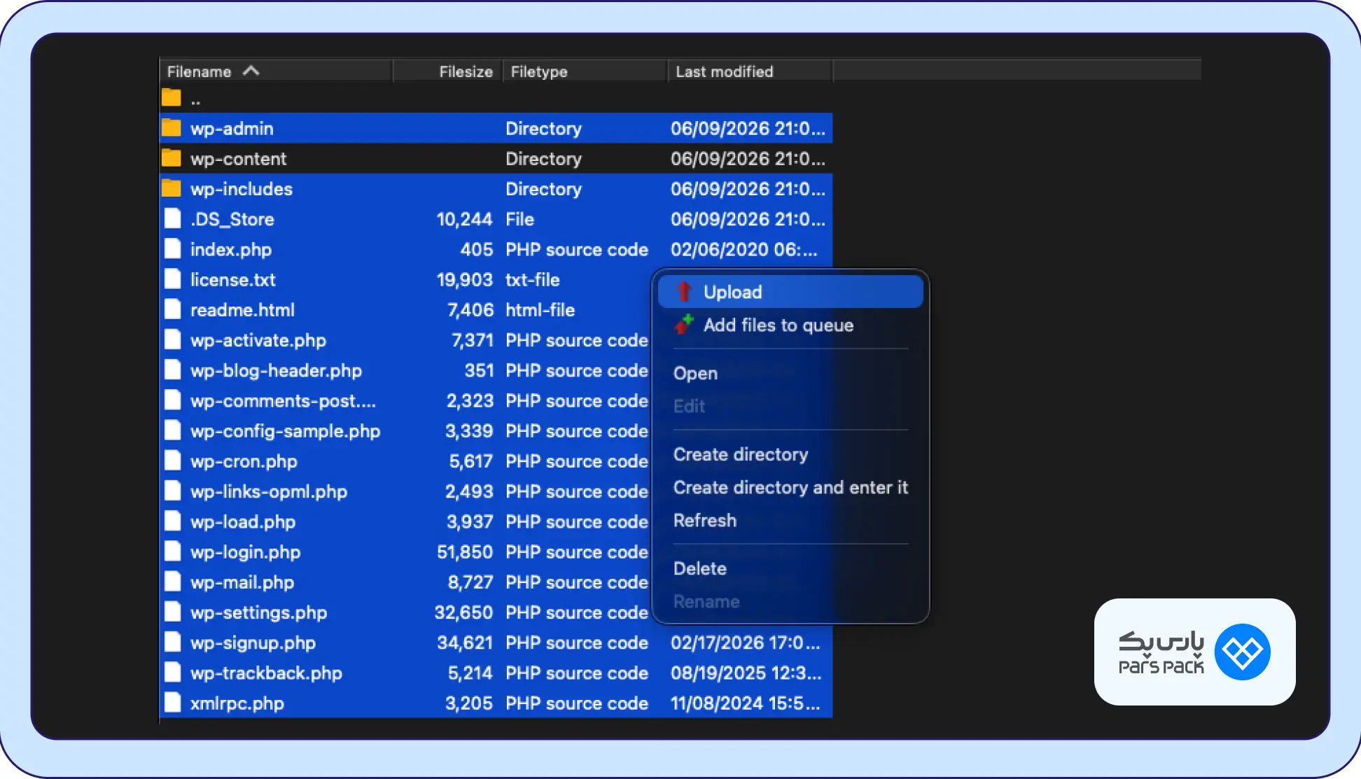The height and width of the screenshot is (779, 1361).
Task: Click the Add files to queue icon
Action: tap(684, 325)
